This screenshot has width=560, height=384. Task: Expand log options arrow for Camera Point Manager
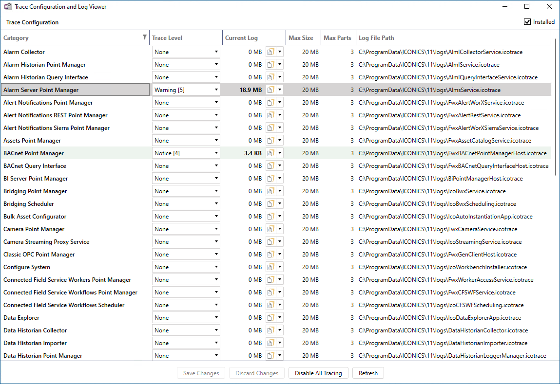280,229
